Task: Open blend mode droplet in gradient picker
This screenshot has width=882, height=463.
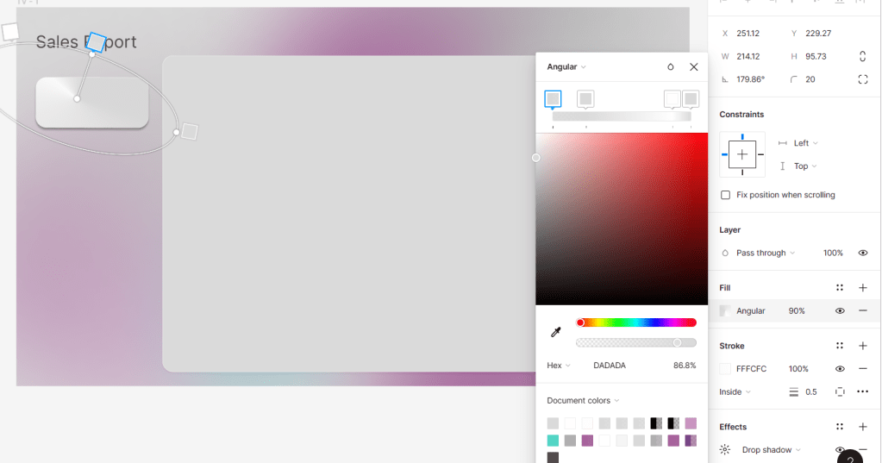Action: (671, 67)
